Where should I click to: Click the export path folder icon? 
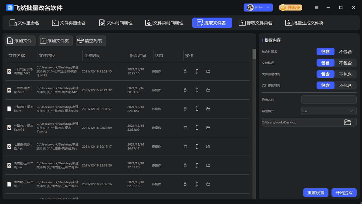(x=347, y=122)
